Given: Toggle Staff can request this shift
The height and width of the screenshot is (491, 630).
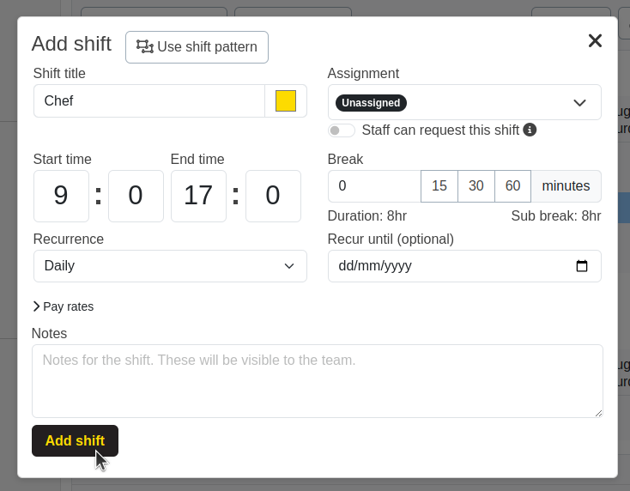Looking at the screenshot, I should point(342,130).
